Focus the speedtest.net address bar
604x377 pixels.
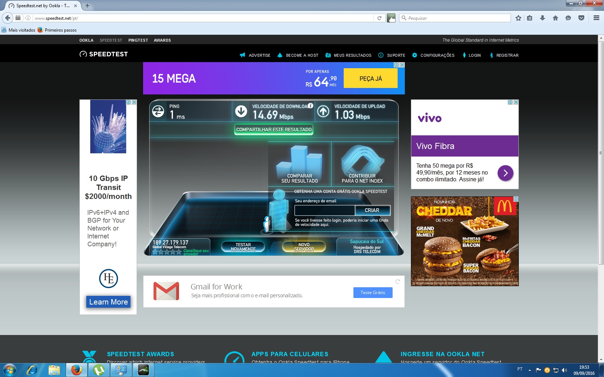pos(203,18)
